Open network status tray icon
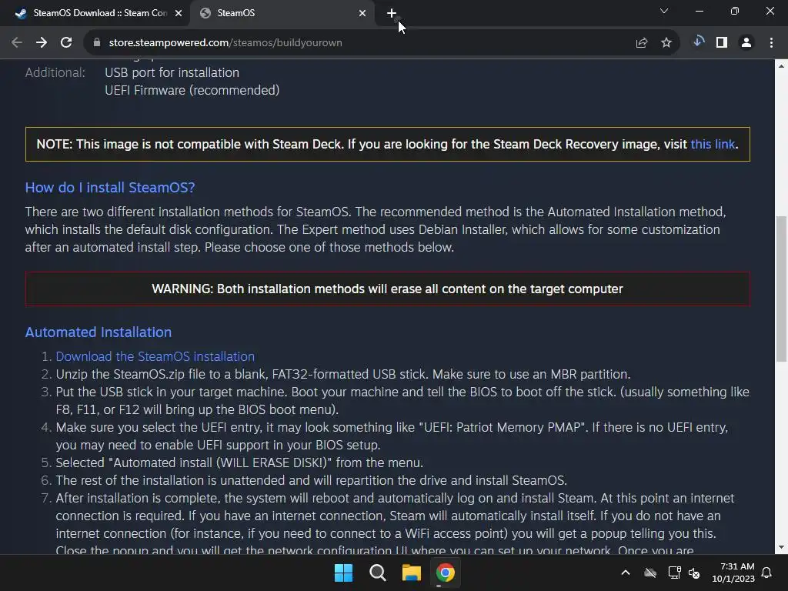 (x=674, y=573)
